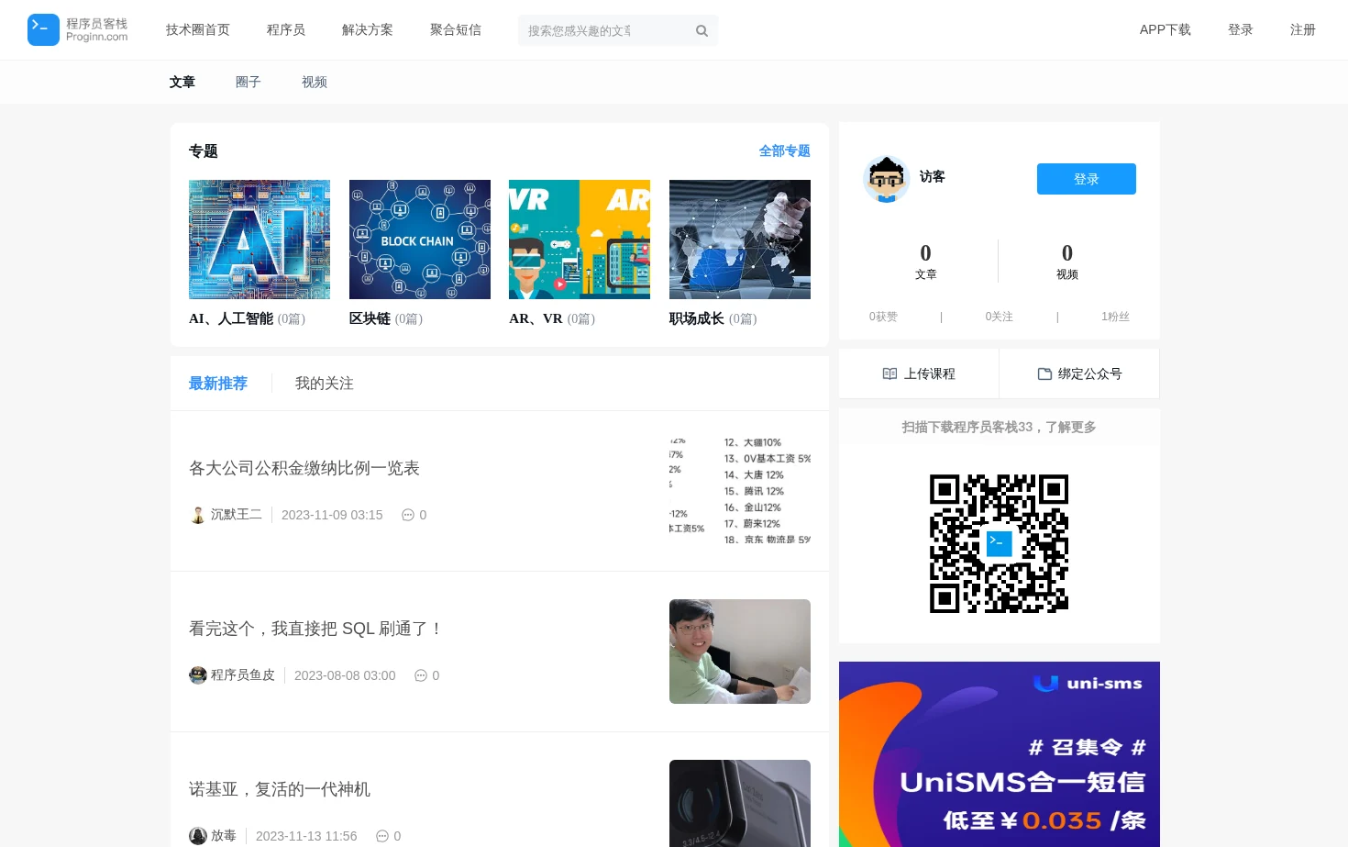The height and width of the screenshot is (847, 1348).
Task: Click the uni-sms advertisement banner
Action: tap(1000, 754)
